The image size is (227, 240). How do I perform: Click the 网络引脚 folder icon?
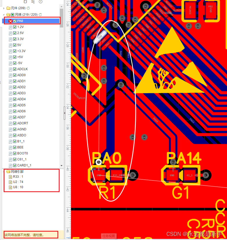click(x=8, y=171)
